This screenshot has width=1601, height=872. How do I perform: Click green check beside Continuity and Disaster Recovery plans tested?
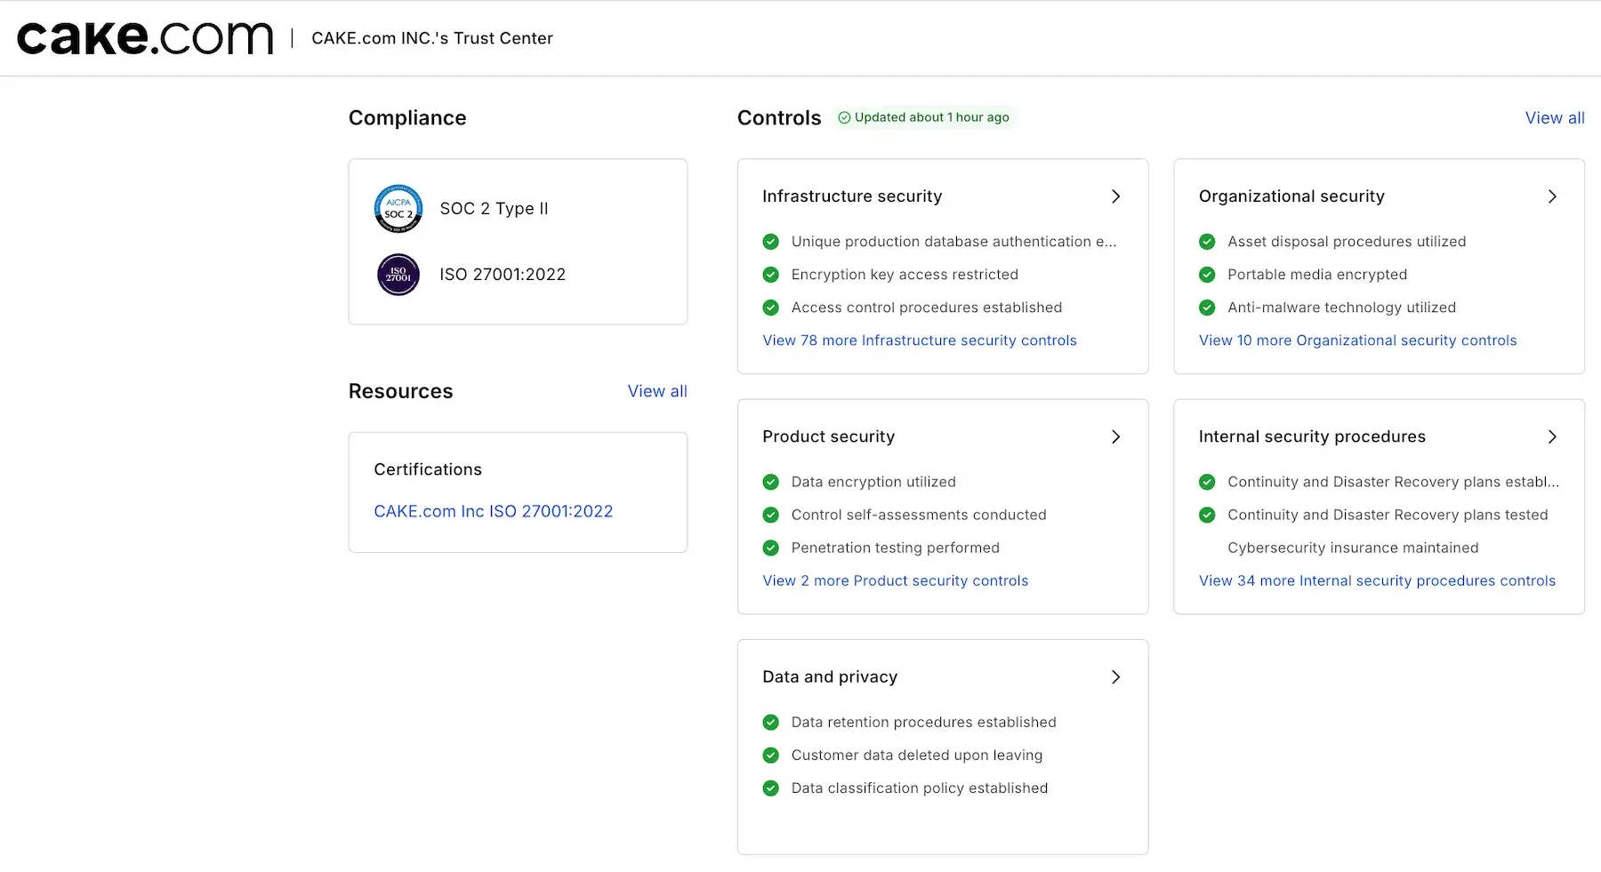tap(1207, 515)
